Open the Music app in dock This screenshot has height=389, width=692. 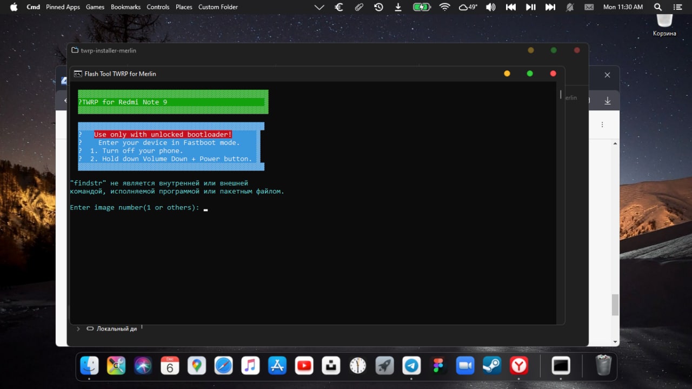point(250,366)
